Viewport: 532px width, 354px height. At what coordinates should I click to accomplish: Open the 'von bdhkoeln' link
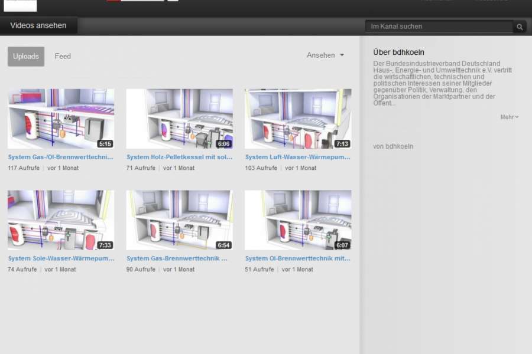pyautogui.click(x=393, y=146)
